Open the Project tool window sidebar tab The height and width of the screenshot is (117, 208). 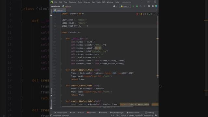51,13
